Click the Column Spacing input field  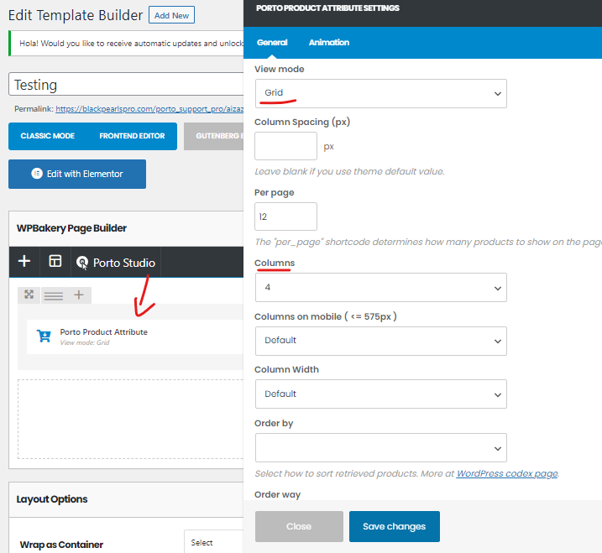(x=285, y=146)
